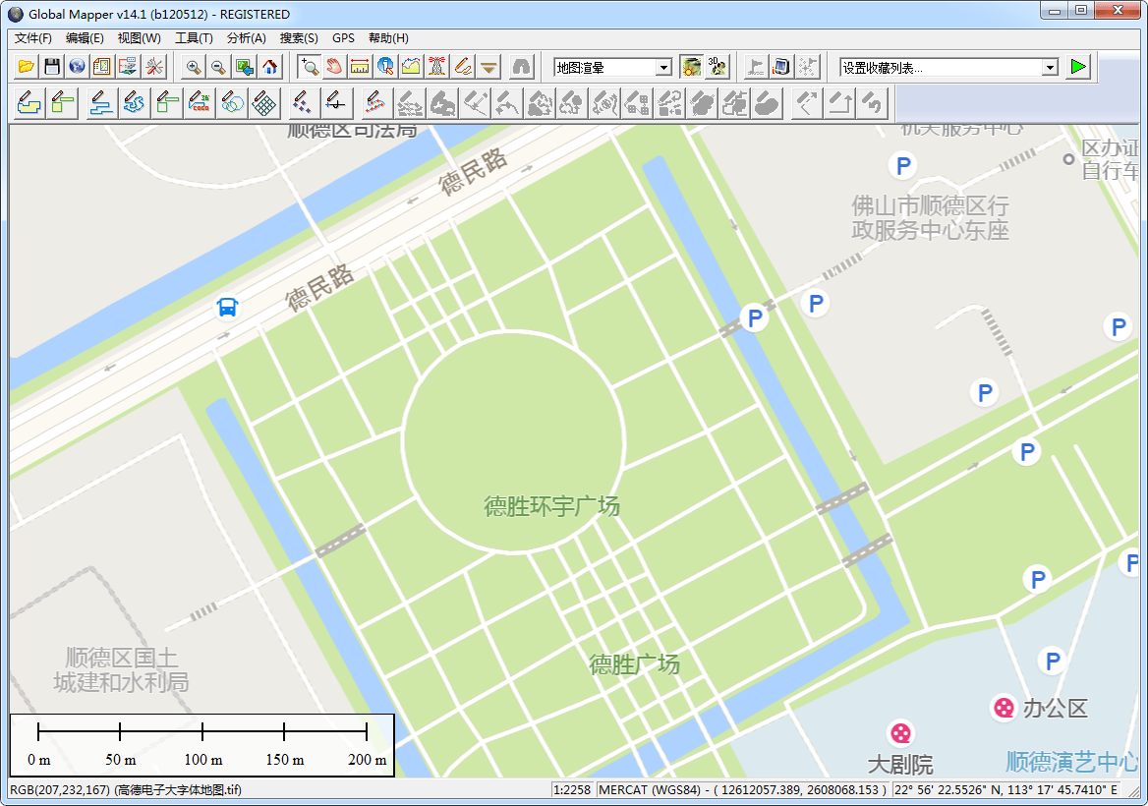This screenshot has height=806, width=1148.
Task: Select the Measure ruler tool
Action: pyautogui.click(x=360, y=68)
